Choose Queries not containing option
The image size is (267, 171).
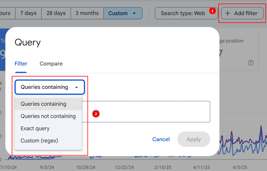point(48,116)
